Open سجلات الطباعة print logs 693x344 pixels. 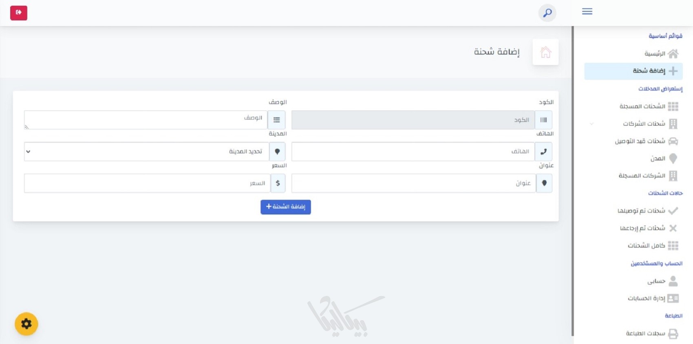[651, 334]
